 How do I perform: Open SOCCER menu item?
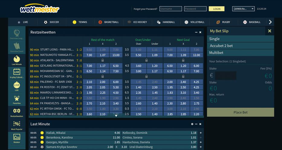click(54, 22)
